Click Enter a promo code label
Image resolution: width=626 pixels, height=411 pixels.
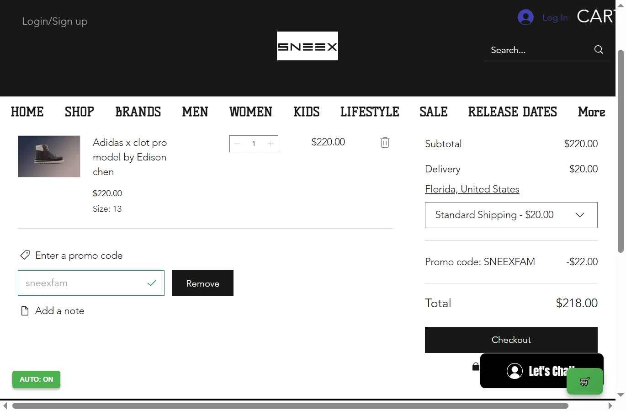[79, 256]
